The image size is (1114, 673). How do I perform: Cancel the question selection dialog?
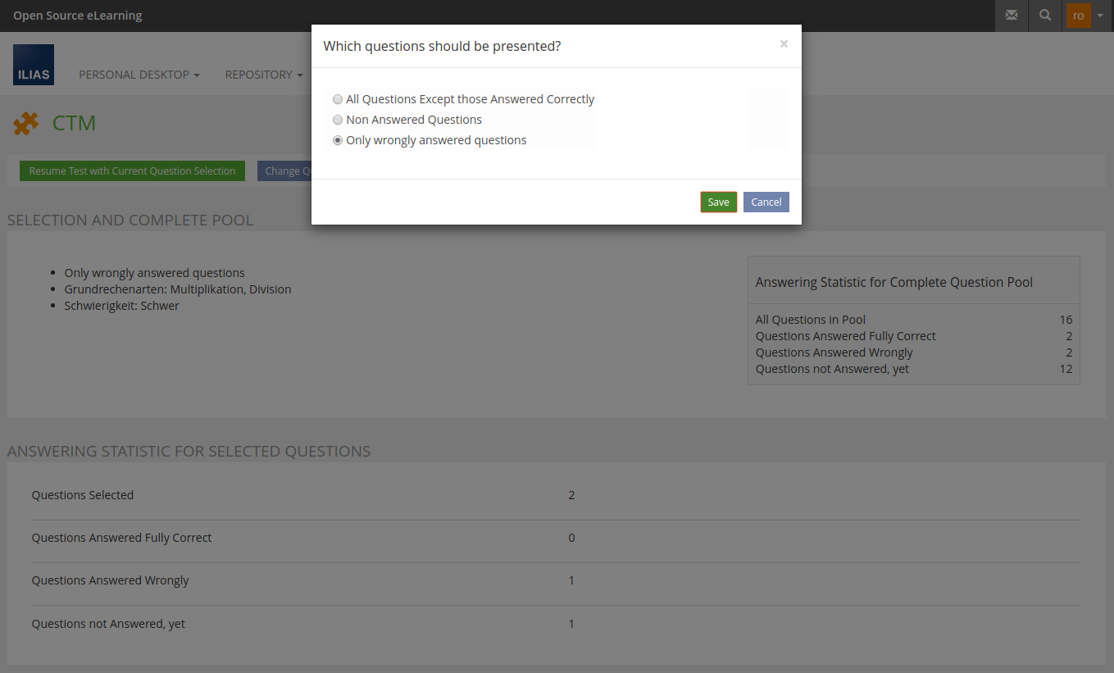(x=766, y=202)
